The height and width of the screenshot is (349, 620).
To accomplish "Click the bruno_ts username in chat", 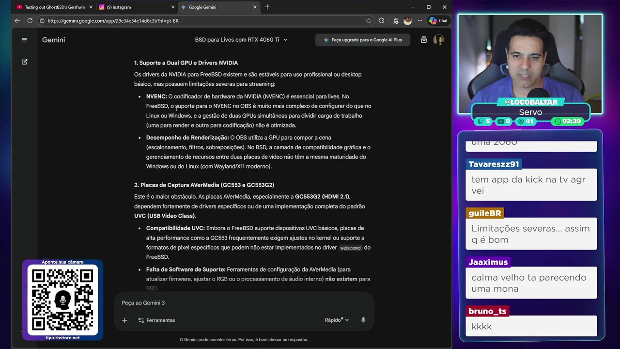I will [487, 311].
